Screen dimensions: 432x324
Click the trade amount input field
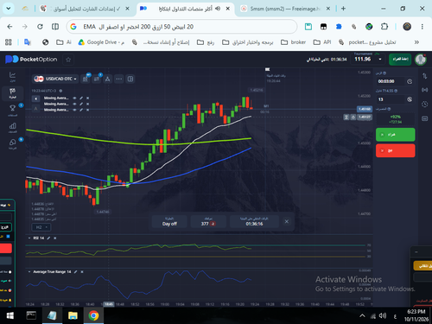click(391, 99)
